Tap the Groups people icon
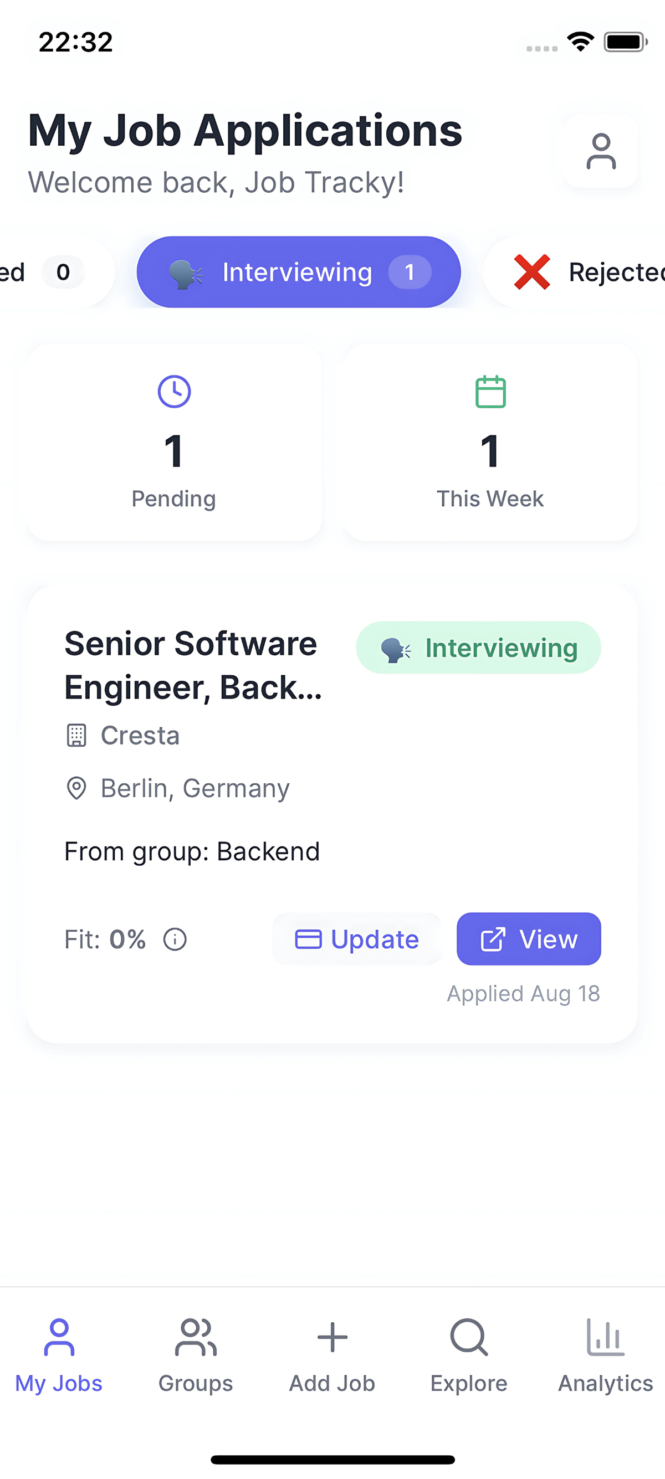 click(x=196, y=1337)
